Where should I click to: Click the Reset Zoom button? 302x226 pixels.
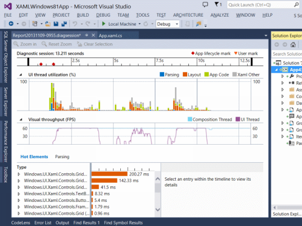(x=56, y=44)
